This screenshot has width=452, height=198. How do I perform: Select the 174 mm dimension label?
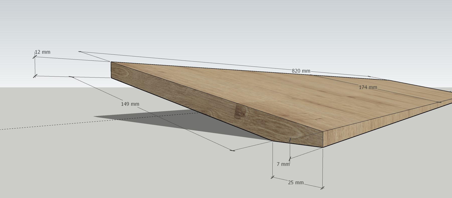pyautogui.click(x=368, y=87)
